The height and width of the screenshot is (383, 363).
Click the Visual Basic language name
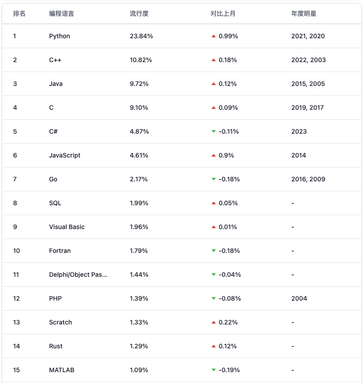67,227
